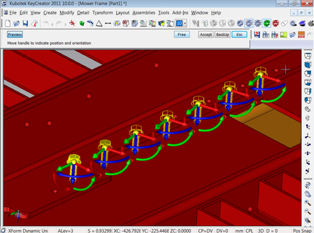Viewport: 314px width, 233px height.
Task: Open the Layout menu
Action: pyautogui.click(x=123, y=12)
